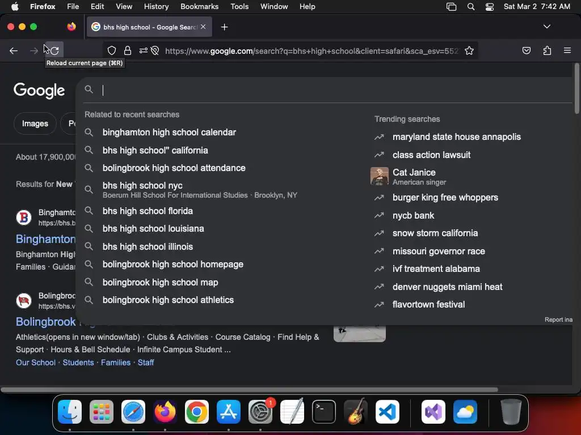The height and width of the screenshot is (435, 581).
Task: Launch Safari from the Dock
Action: [x=133, y=412]
